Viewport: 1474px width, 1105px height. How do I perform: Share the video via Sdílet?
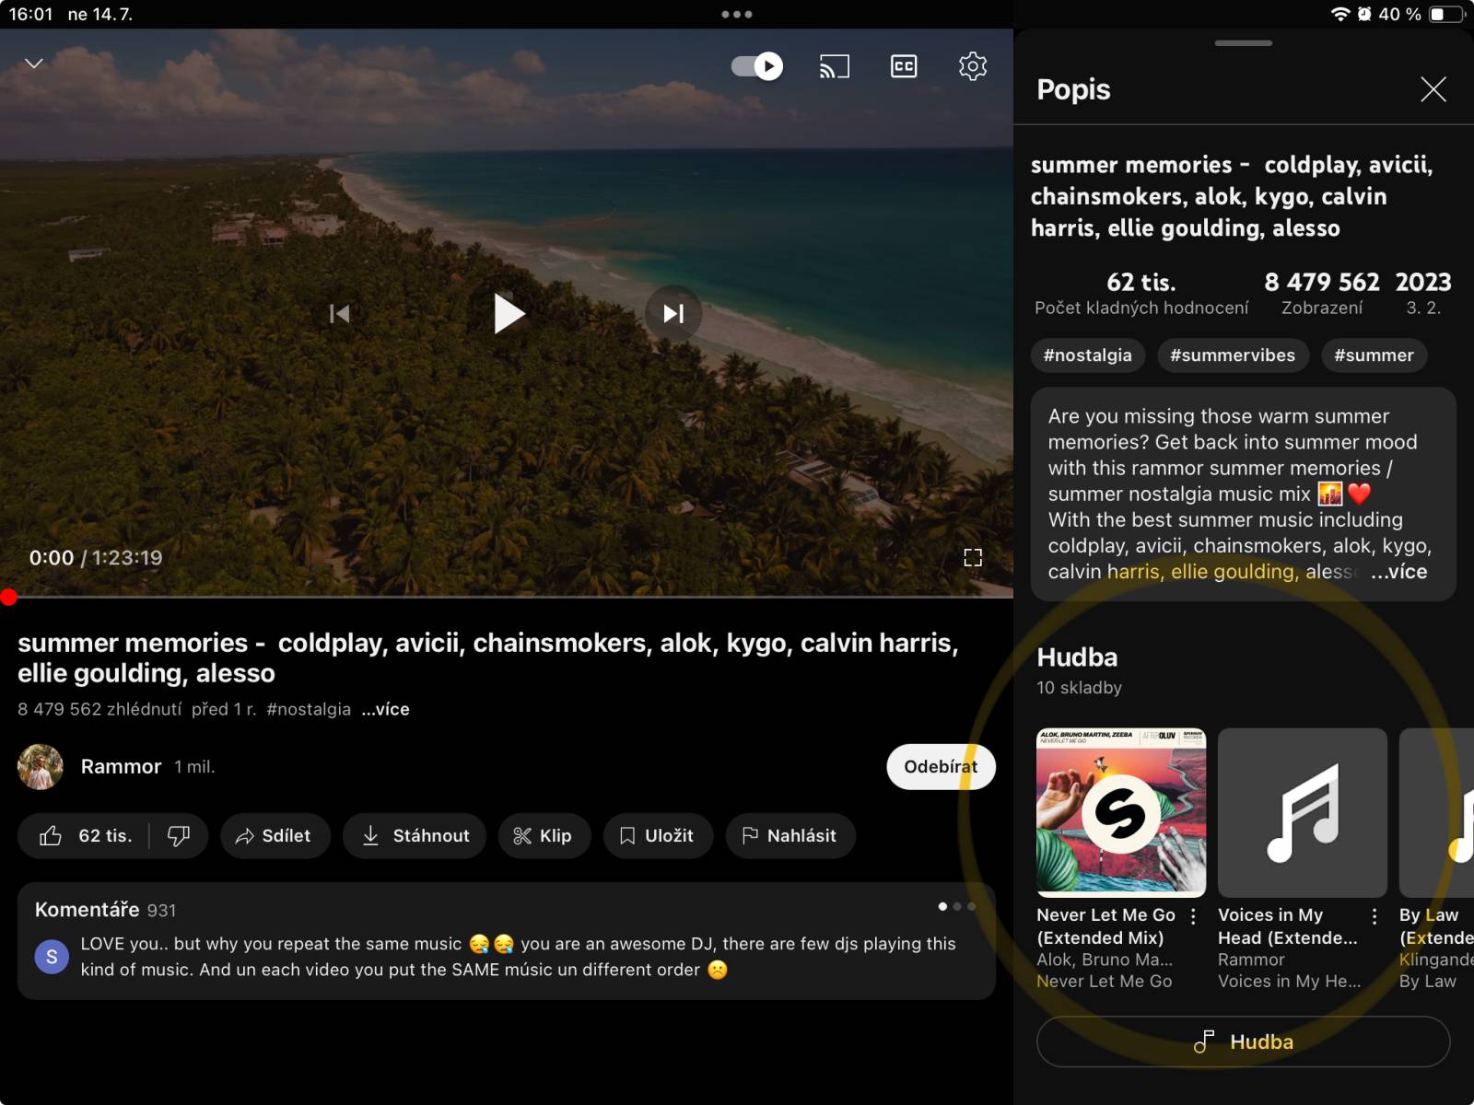[x=275, y=836]
